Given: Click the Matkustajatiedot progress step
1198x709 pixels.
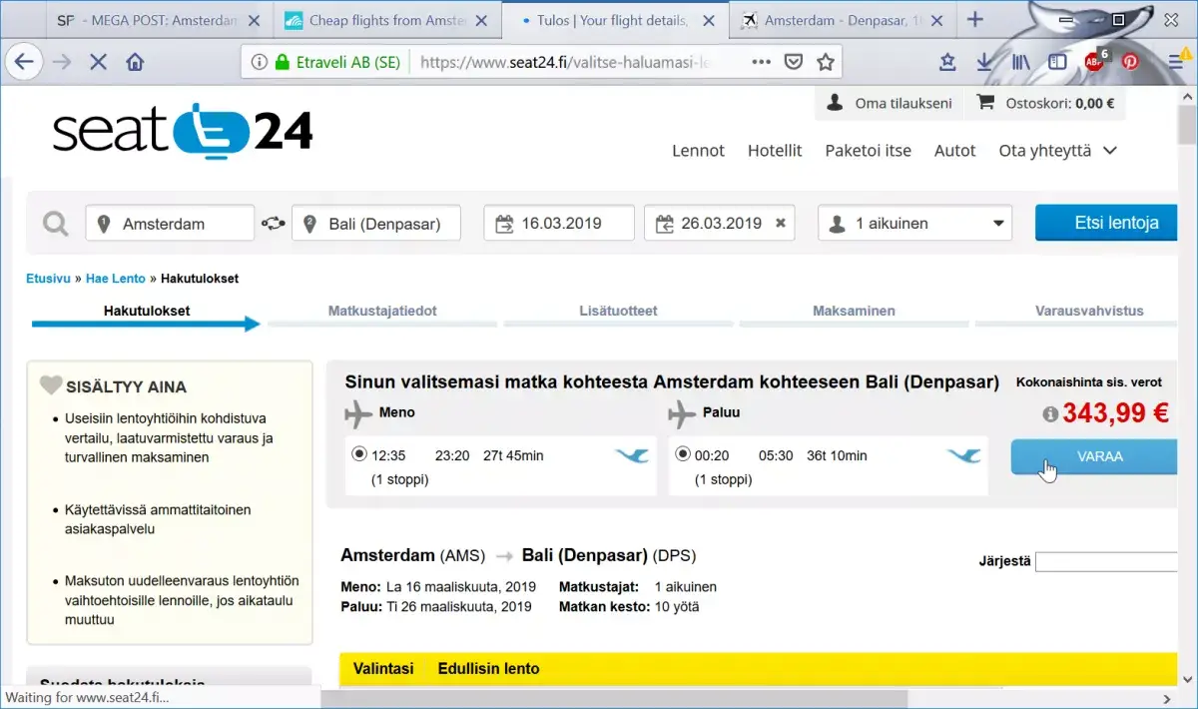Looking at the screenshot, I should [x=382, y=312].
